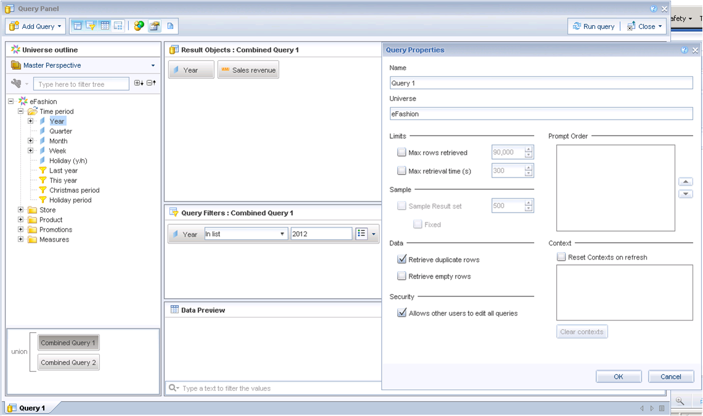The image size is (703, 416).
Task: Open the In list operator dropdown
Action: [x=283, y=234]
